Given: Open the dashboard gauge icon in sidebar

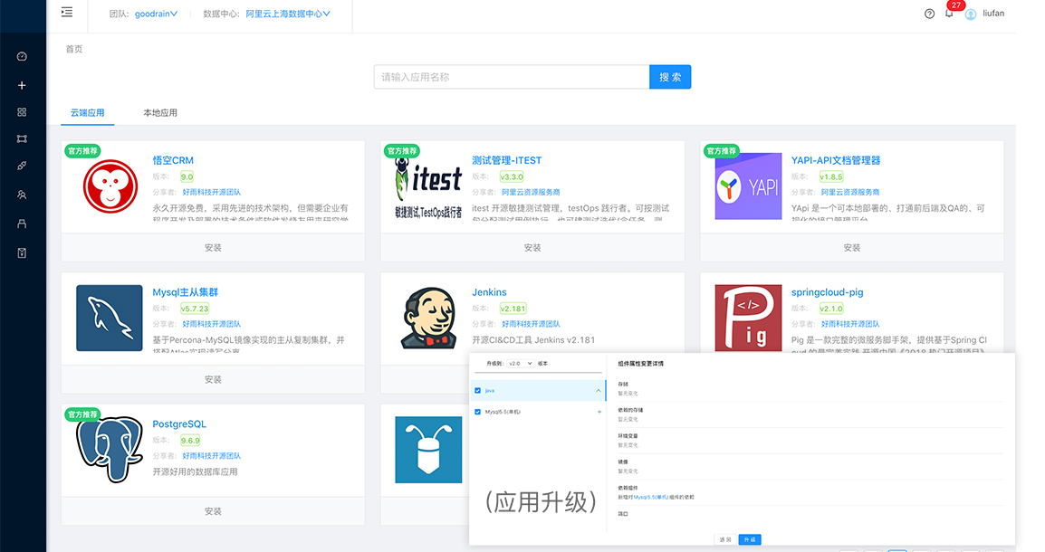Looking at the screenshot, I should pos(22,57).
